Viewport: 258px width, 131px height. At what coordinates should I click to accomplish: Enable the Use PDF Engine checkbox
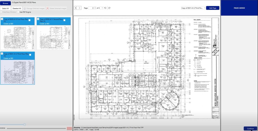pos(18,12)
